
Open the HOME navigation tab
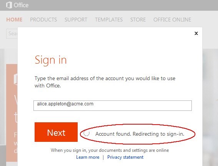14,20
